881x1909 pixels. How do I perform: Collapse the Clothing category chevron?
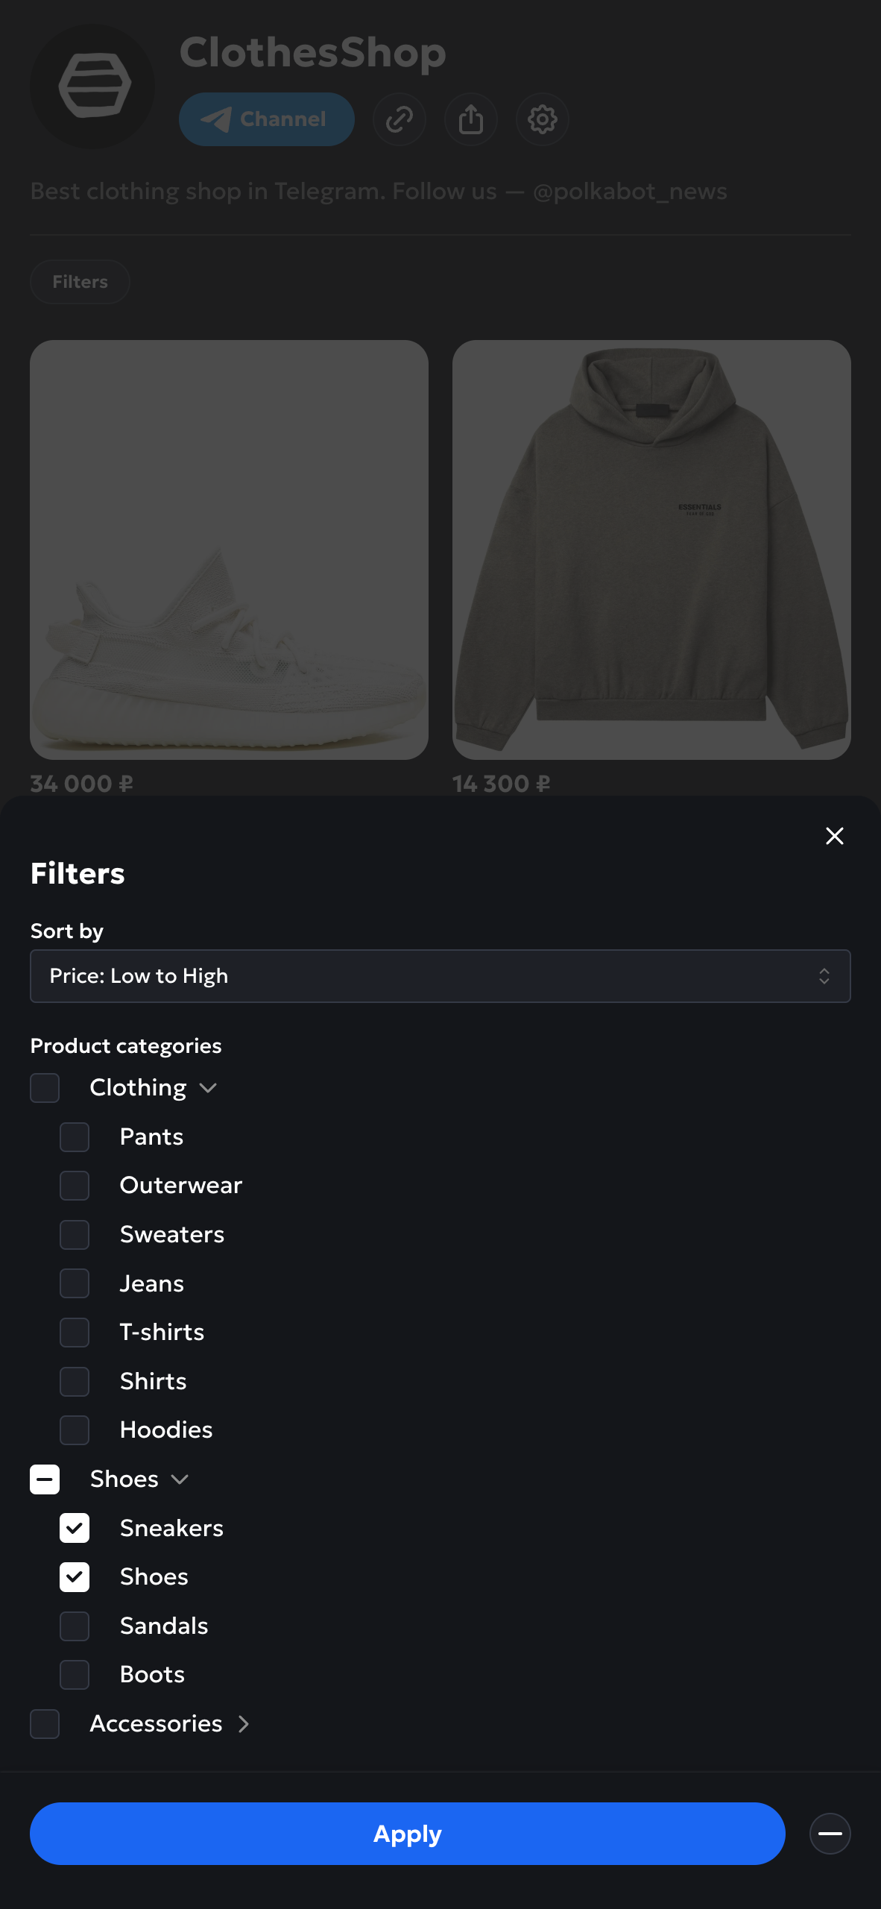coord(209,1088)
